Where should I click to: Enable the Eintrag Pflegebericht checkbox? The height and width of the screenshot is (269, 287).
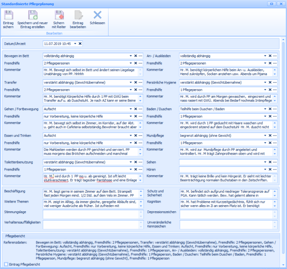(6, 264)
